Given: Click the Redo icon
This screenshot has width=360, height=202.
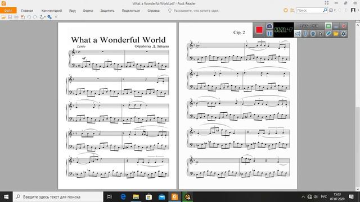Looking at the screenshot, I should [x=35, y=17].
